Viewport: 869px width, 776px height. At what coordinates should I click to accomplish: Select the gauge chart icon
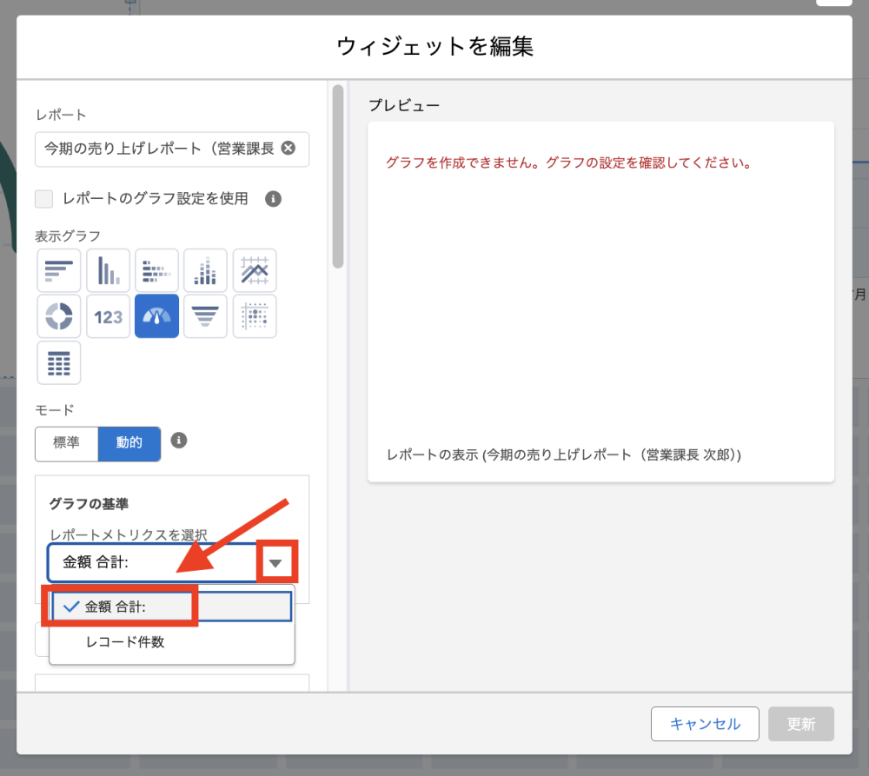pyautogui.click(x=157, y=316)
